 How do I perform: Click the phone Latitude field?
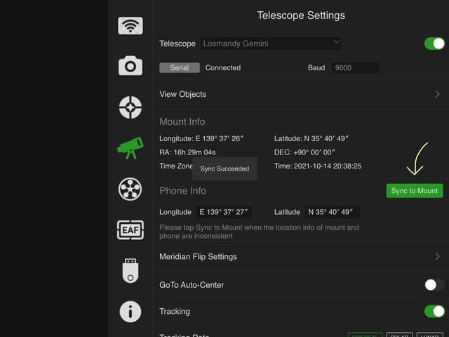point(333,212)
